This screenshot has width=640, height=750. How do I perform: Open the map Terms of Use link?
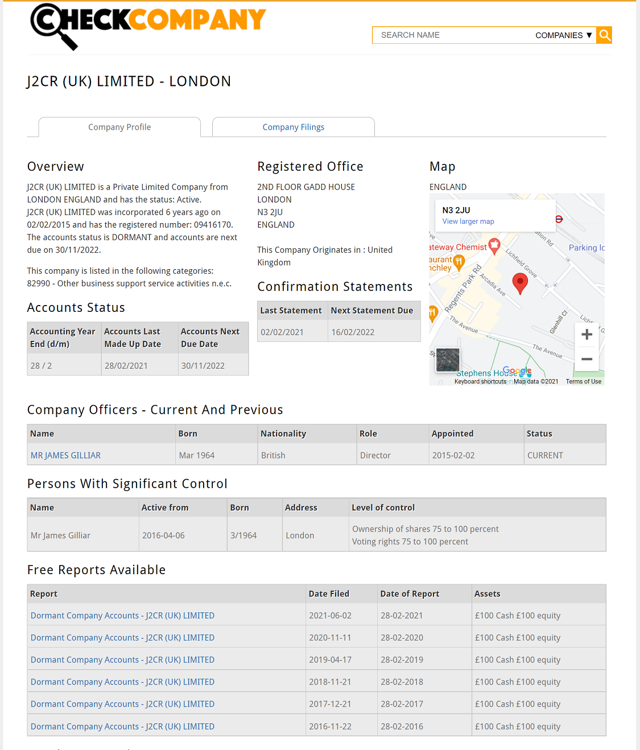click(x=583, y=382)
